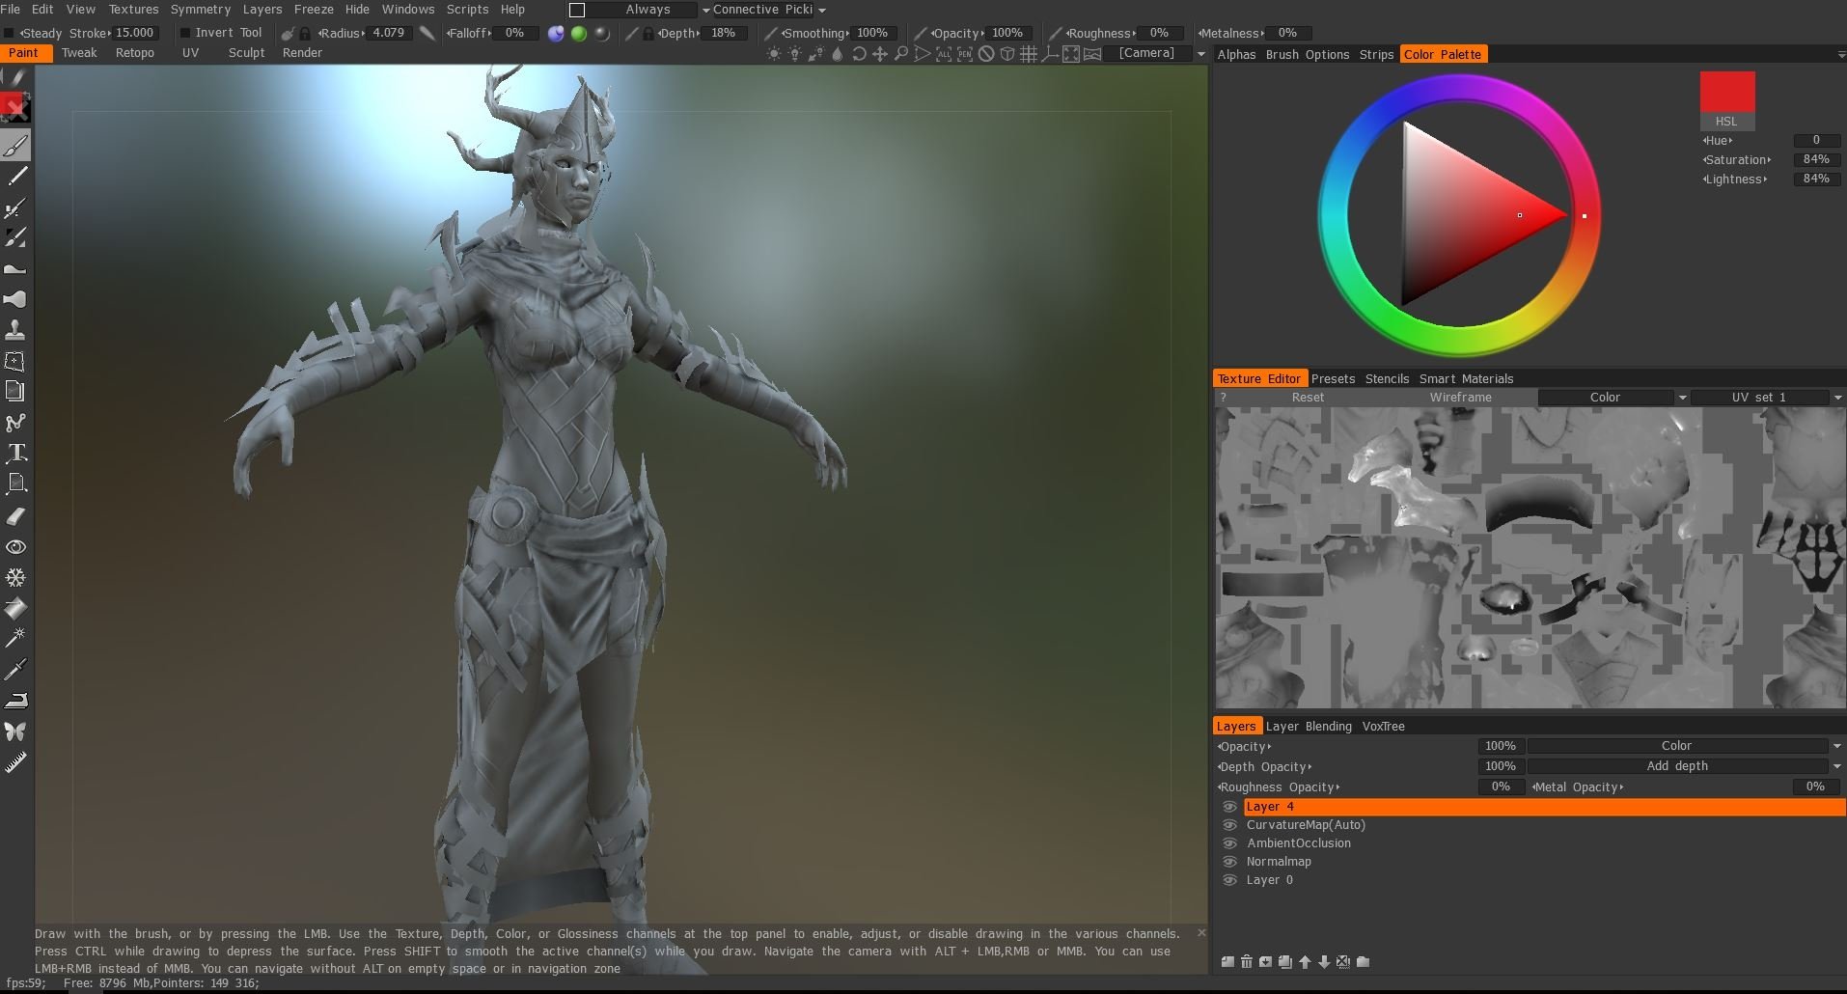This screenshot has width=1847, height=994.
Task: Select the Eye tool in the left toolbar
Action: [x=16, y=546]
